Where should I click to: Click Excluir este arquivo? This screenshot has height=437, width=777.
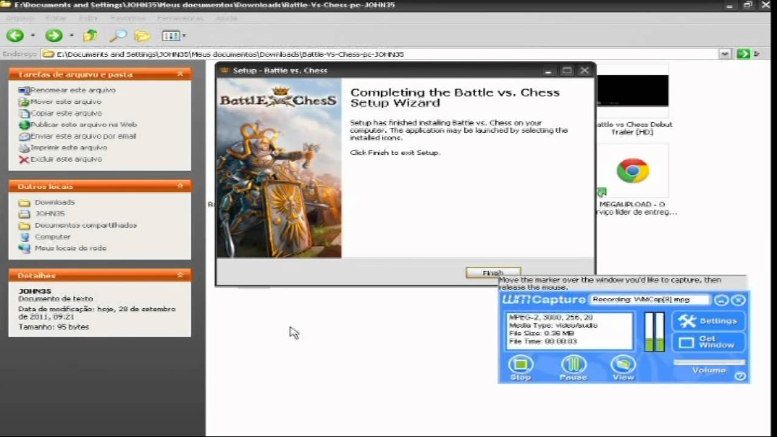pos(66,159)
